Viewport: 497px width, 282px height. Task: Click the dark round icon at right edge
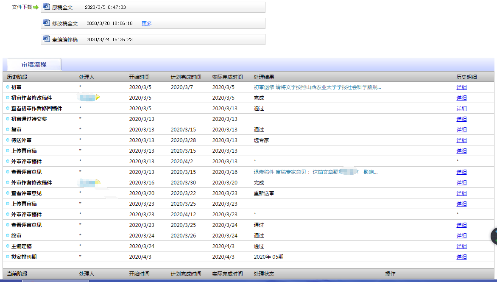494,236
